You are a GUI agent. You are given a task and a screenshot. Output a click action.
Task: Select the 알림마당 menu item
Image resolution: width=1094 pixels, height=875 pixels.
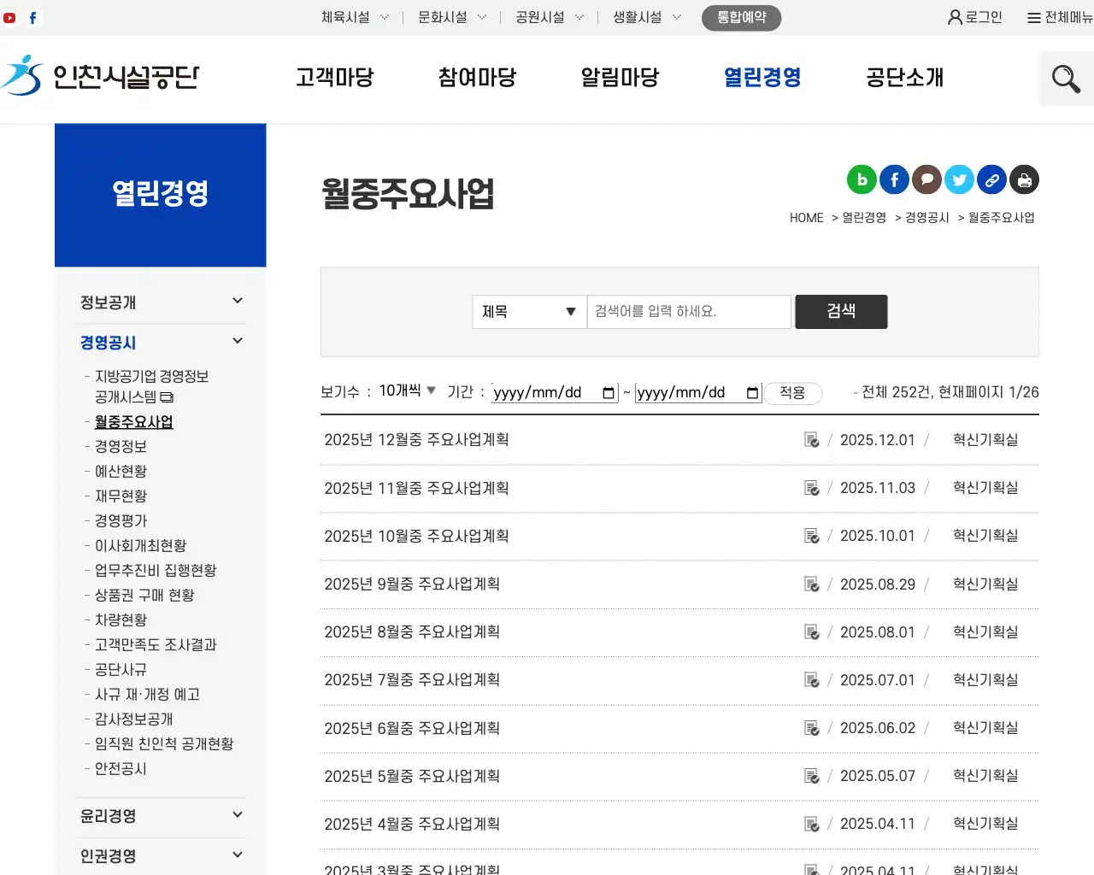point(619,78)
